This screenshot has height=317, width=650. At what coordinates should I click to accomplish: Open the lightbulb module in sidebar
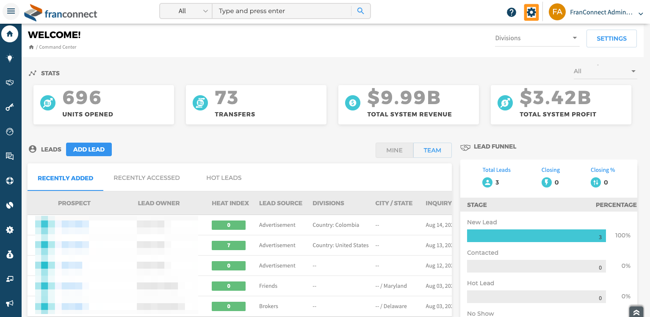(10, 58)
